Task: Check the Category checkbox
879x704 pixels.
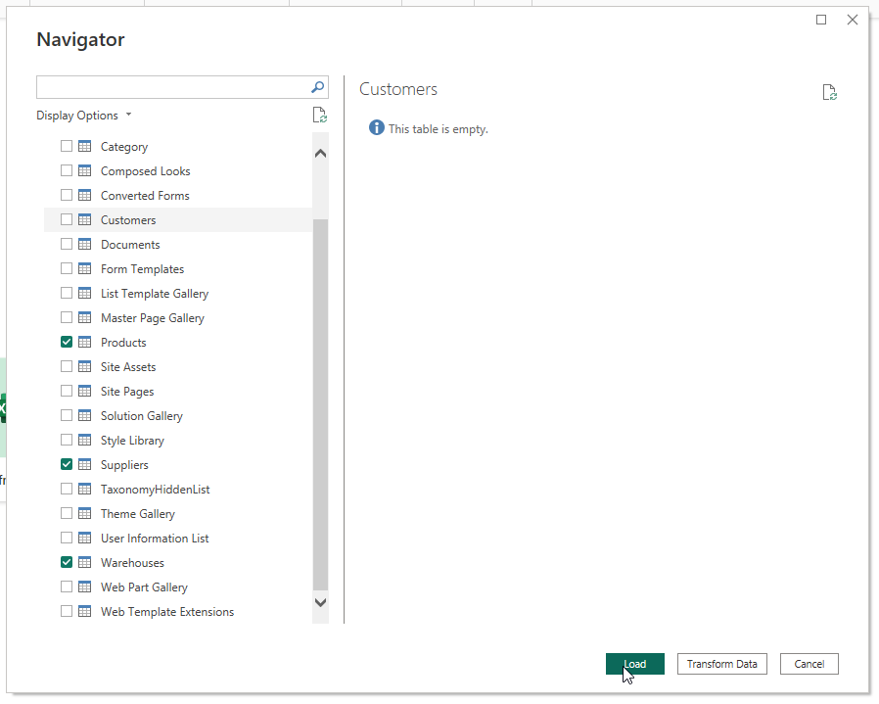Action: (x=67, y=146)
